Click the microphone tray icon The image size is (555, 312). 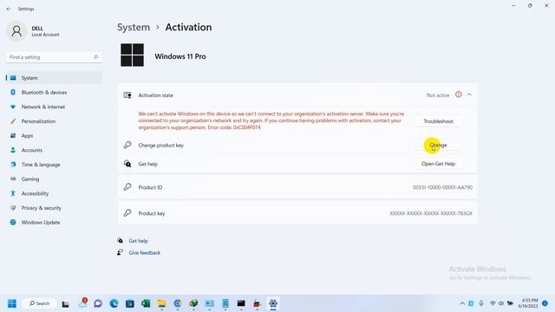[x=481, y=303]
